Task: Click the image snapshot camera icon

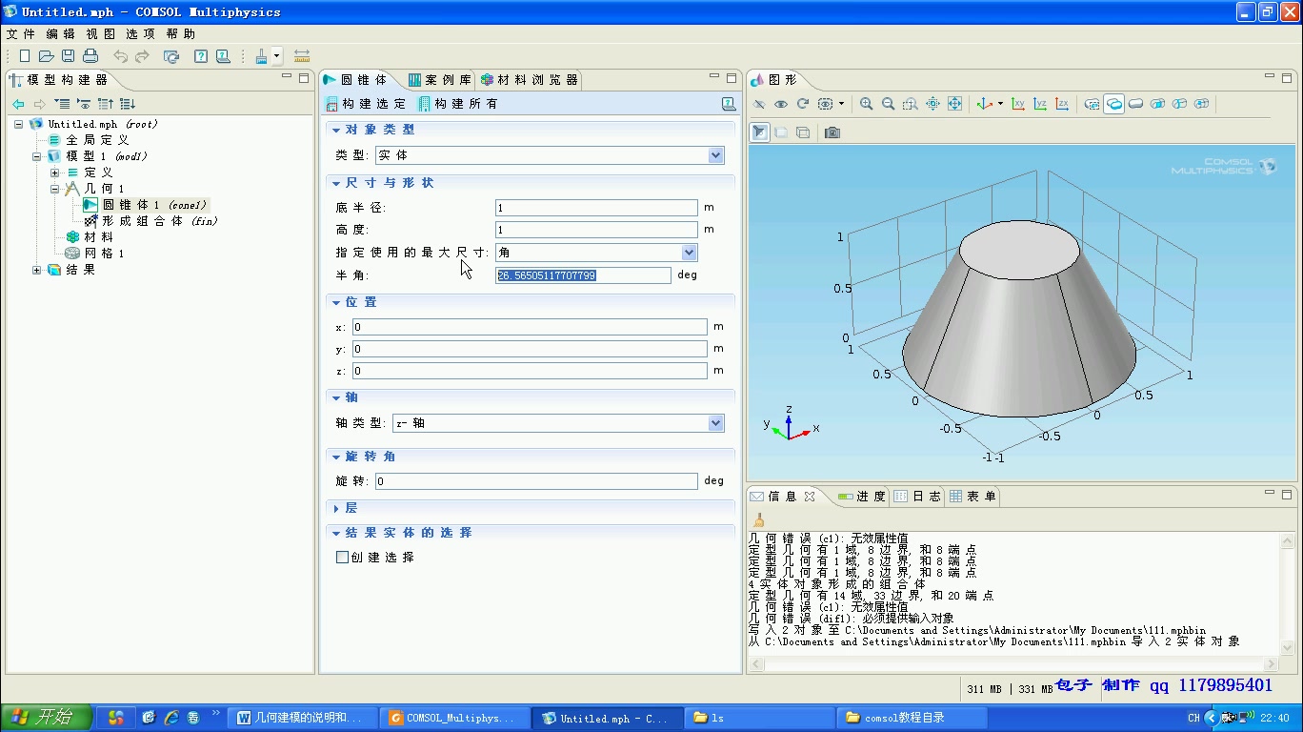Action: (x=832, y=132)
